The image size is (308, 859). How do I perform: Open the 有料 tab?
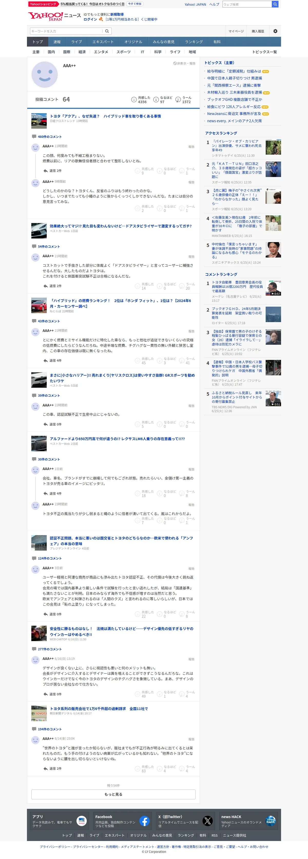coord(217,42)
